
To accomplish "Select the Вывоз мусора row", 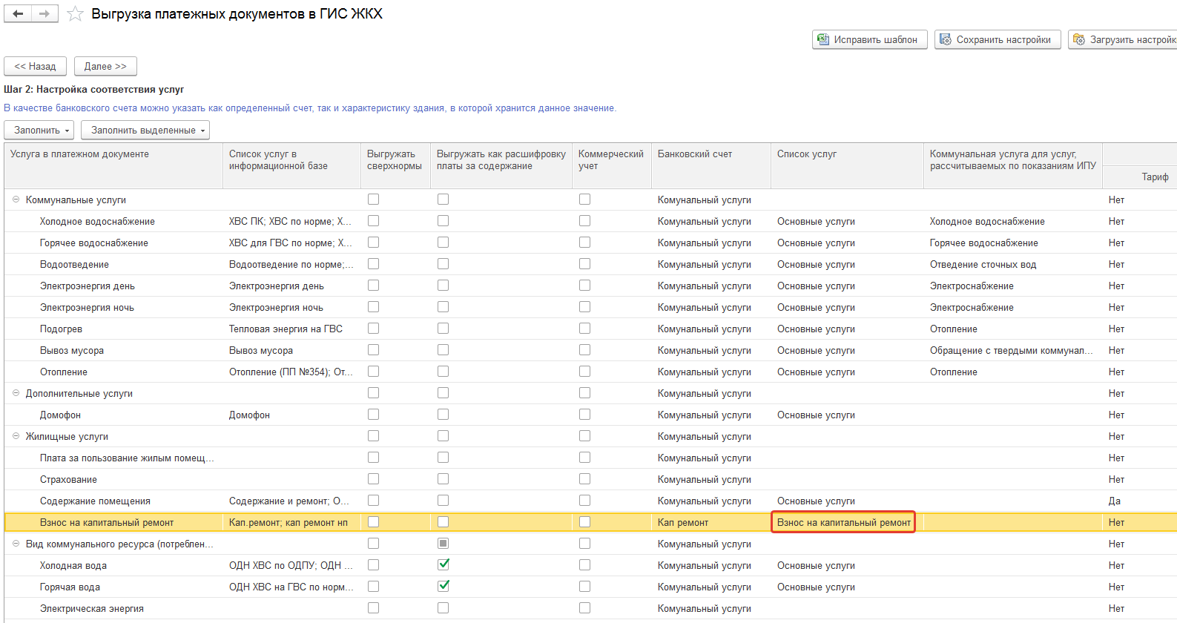I will point(72,350).
